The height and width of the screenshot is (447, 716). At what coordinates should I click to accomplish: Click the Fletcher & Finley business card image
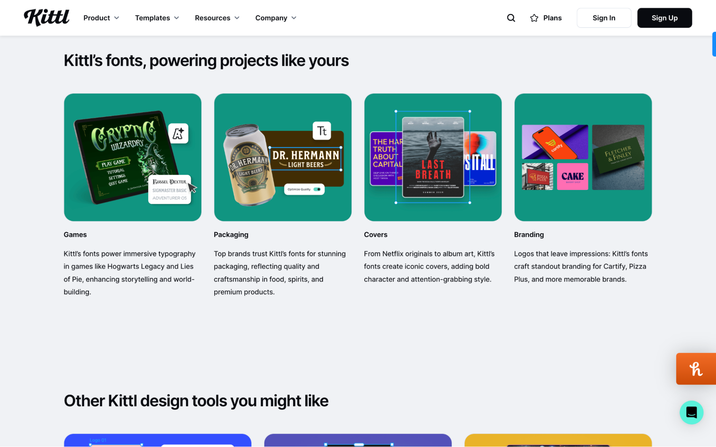[618, 157]
